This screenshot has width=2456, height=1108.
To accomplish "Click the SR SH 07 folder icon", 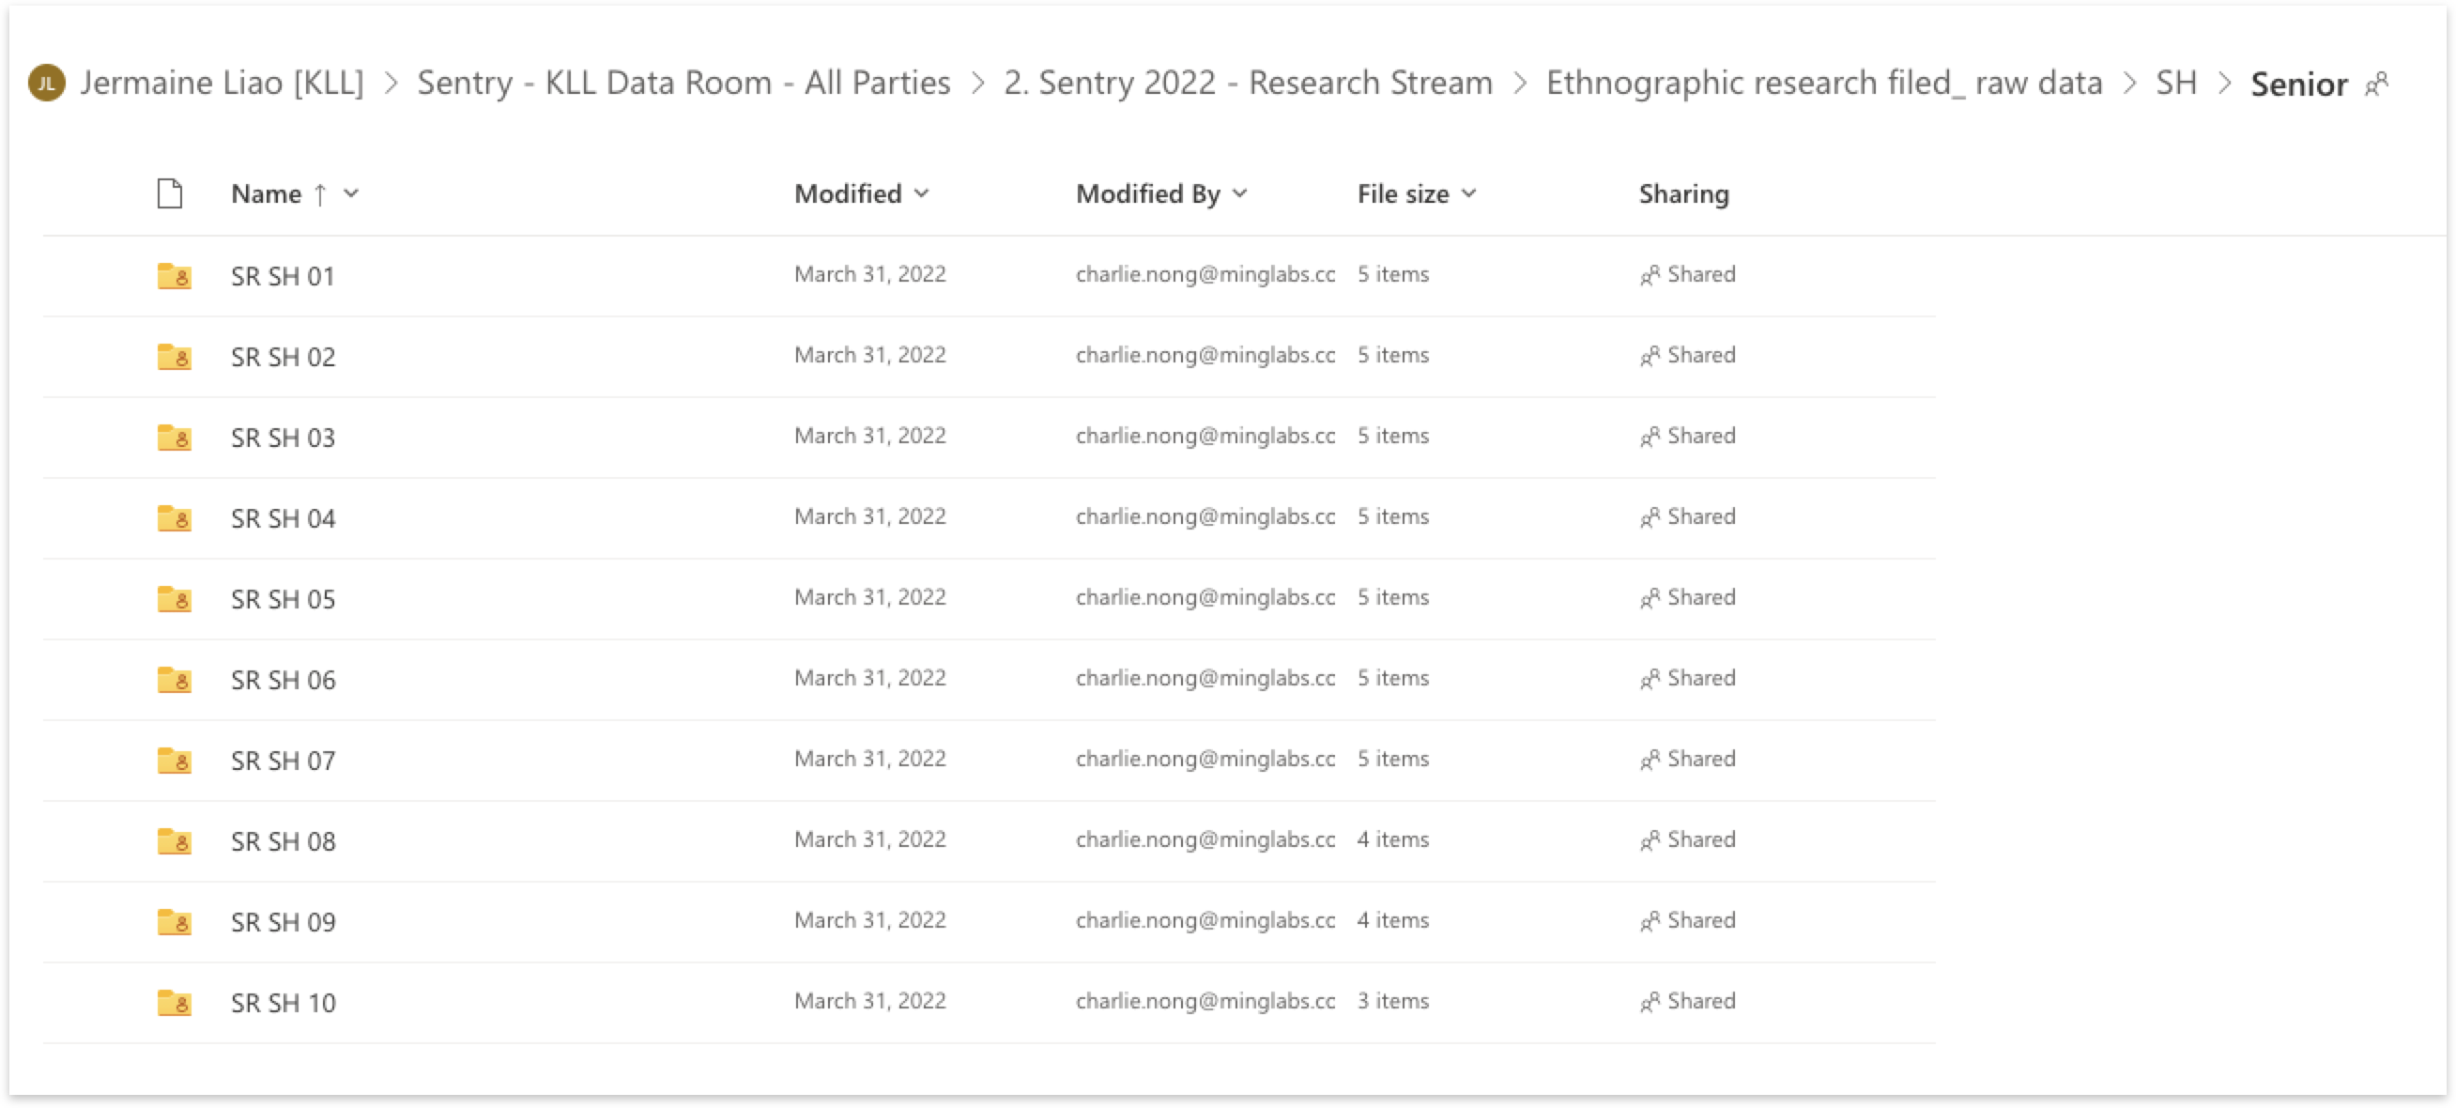I will (x=174, y=760).
